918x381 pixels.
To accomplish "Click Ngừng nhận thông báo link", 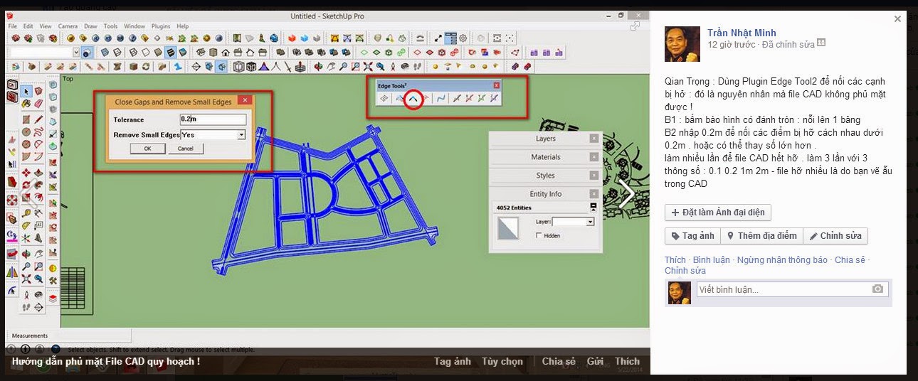I will point(782,260).
